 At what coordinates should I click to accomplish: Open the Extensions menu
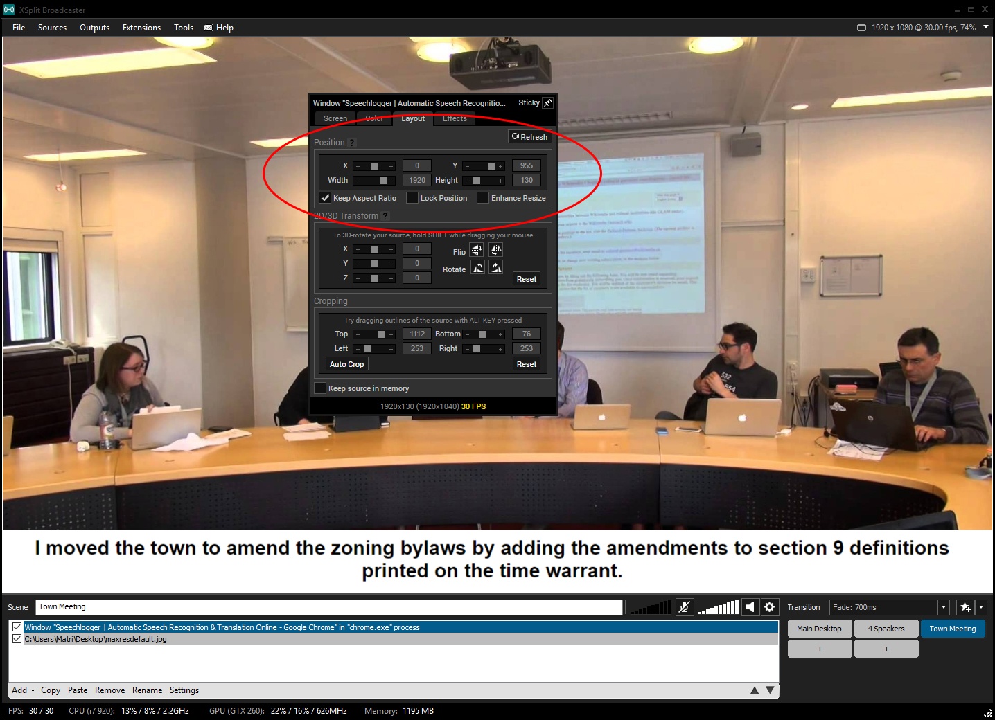tap(141, 28)
